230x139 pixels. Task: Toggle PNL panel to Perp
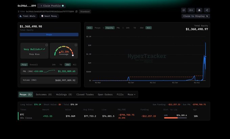24,64
